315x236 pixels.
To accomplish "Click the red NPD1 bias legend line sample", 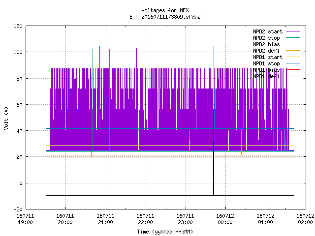I will pyautogui.click(x=293, y=70).
